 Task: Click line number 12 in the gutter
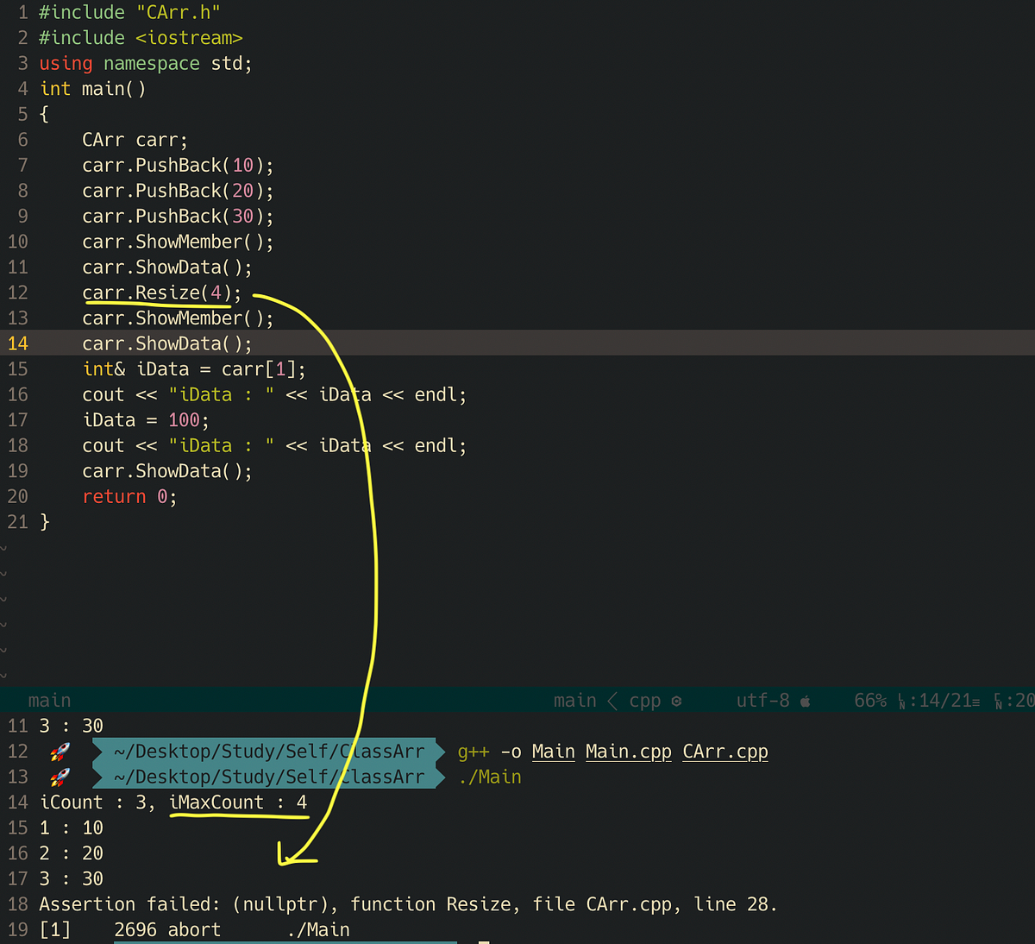pyautogui.click(x=17, y=293)
